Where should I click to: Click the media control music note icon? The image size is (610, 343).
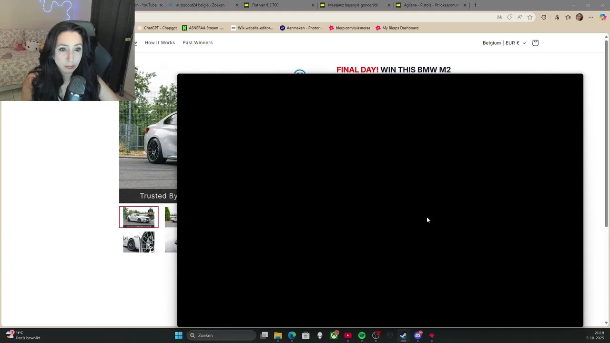click(x=557, y=17)
